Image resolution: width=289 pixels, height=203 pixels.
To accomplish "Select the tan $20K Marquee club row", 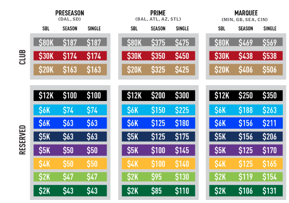I will pyautogui.click(x=246, y=70).
